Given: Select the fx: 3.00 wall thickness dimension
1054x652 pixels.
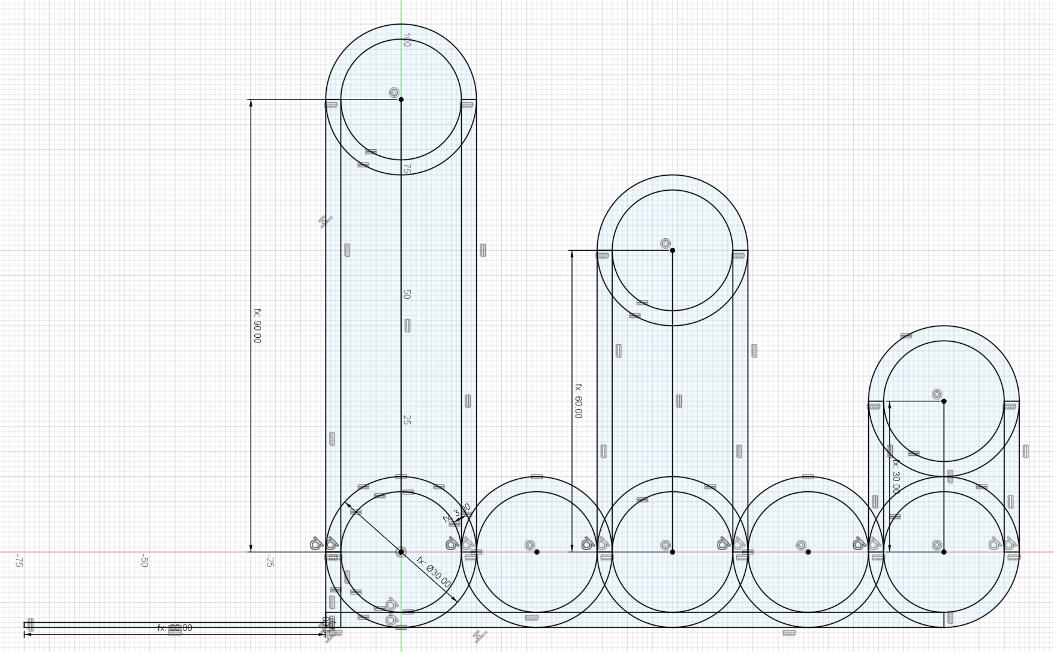Looking at the screenshot, I should coord(457,513).
